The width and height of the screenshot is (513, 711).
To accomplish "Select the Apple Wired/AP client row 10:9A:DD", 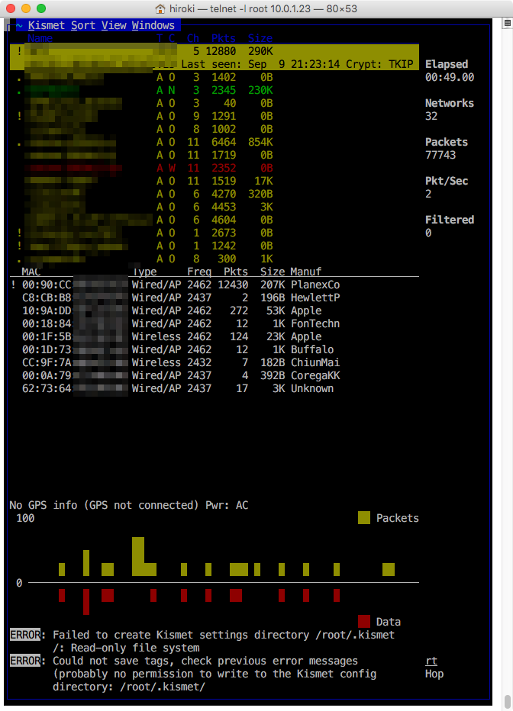I will tap(214, 310).
